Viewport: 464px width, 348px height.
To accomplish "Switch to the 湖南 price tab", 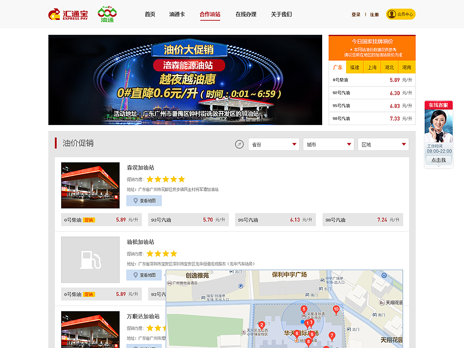I will [x=406, y=68].
